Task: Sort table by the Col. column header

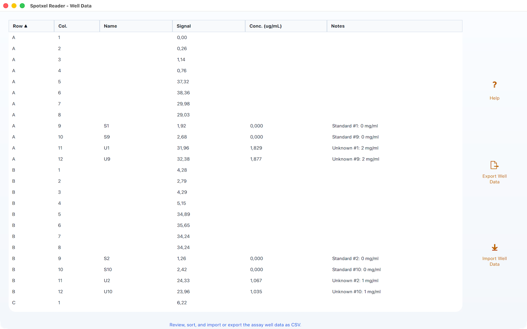Action: click(77, 26)
